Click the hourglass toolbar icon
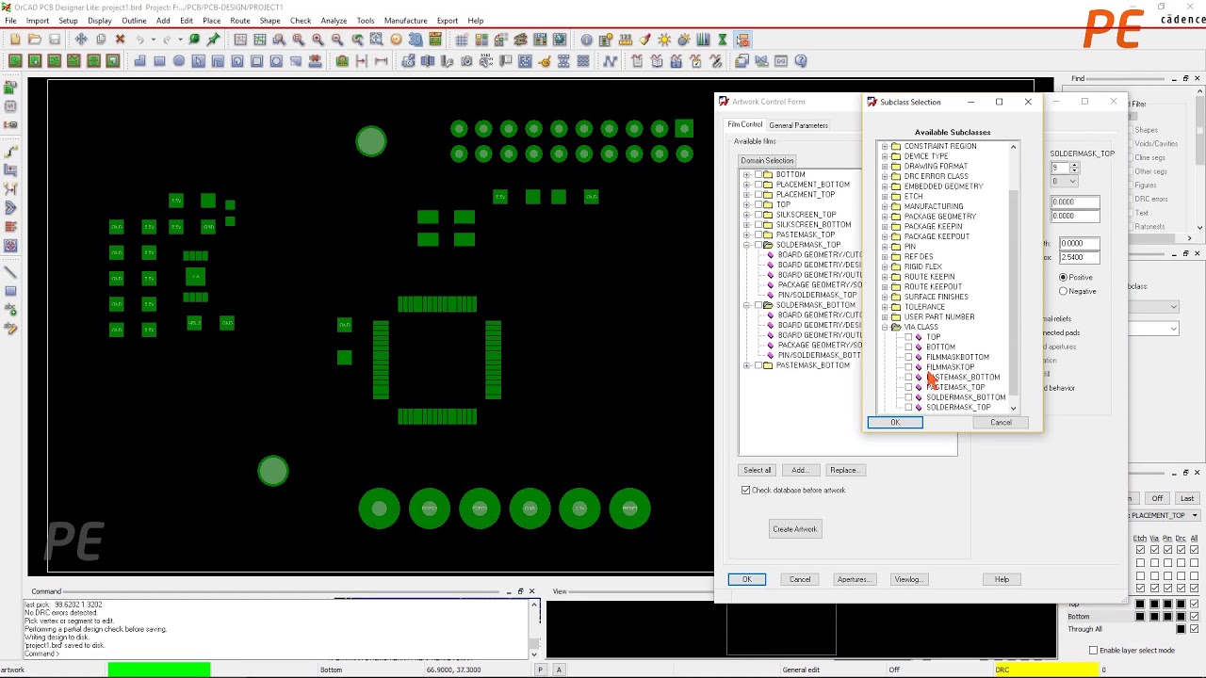 coord(723,40)
